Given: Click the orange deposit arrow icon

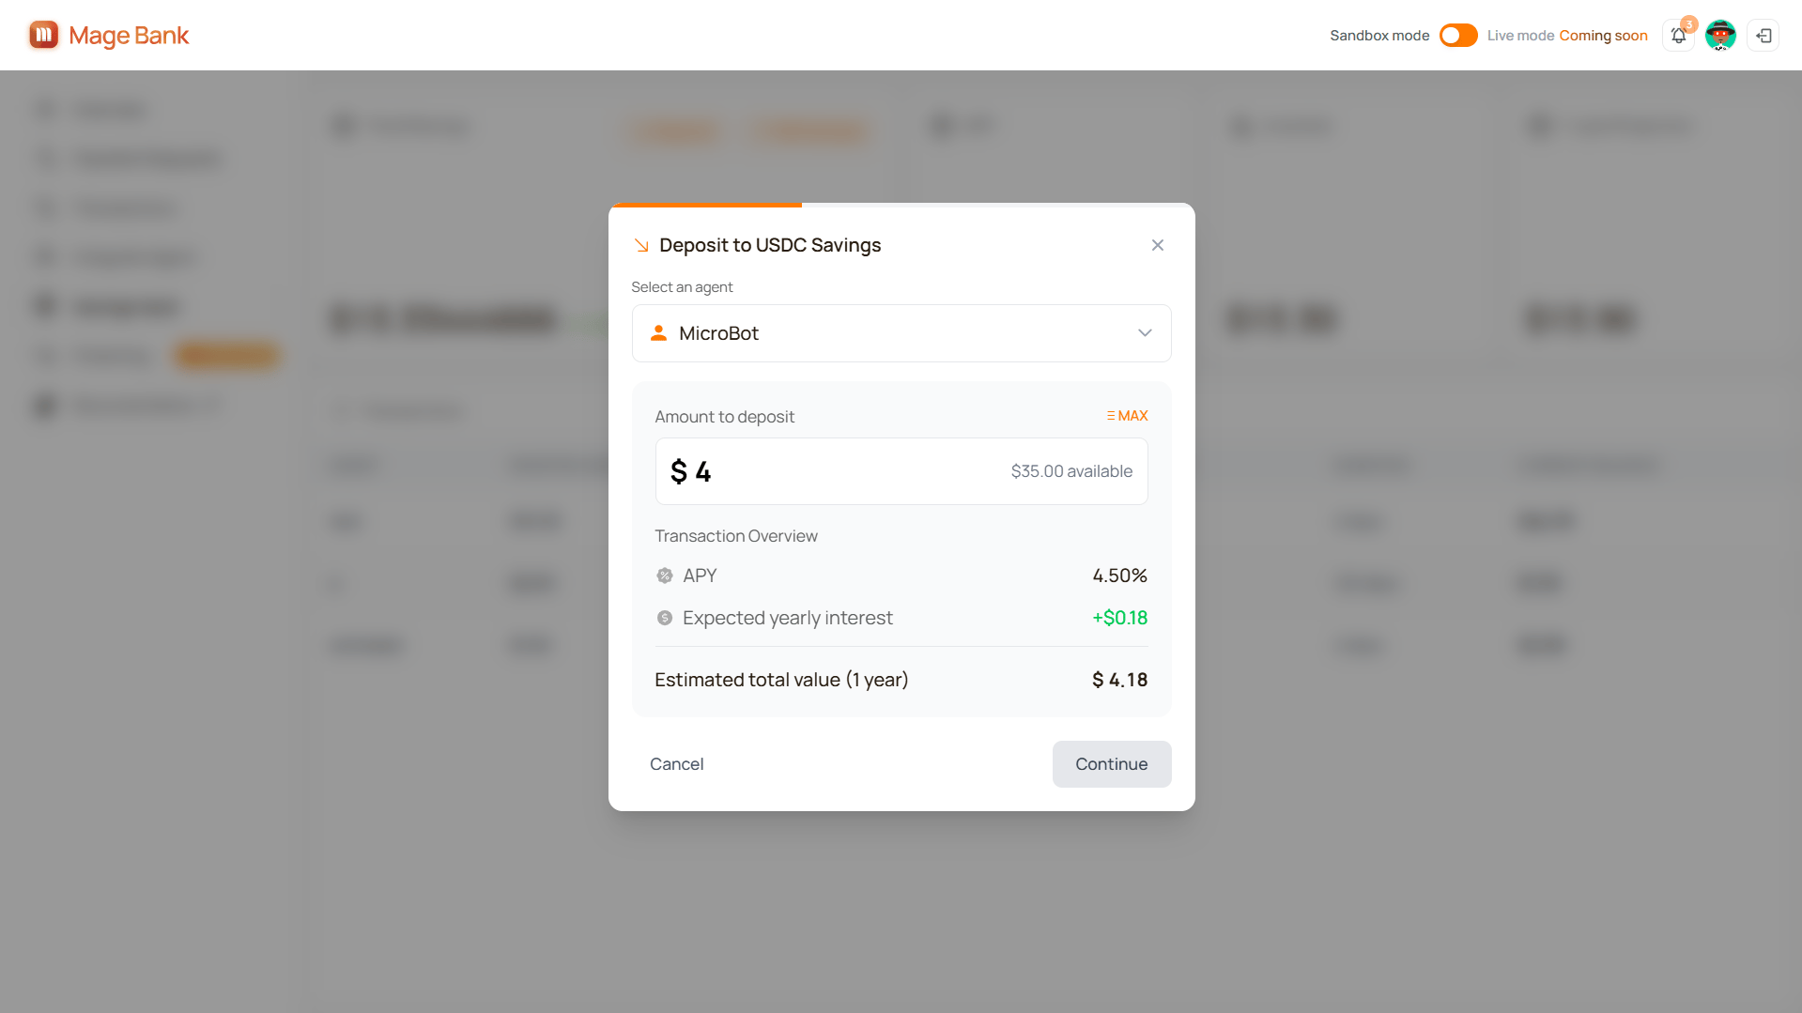Looking at the screenshot, I should tap(641, 245).
